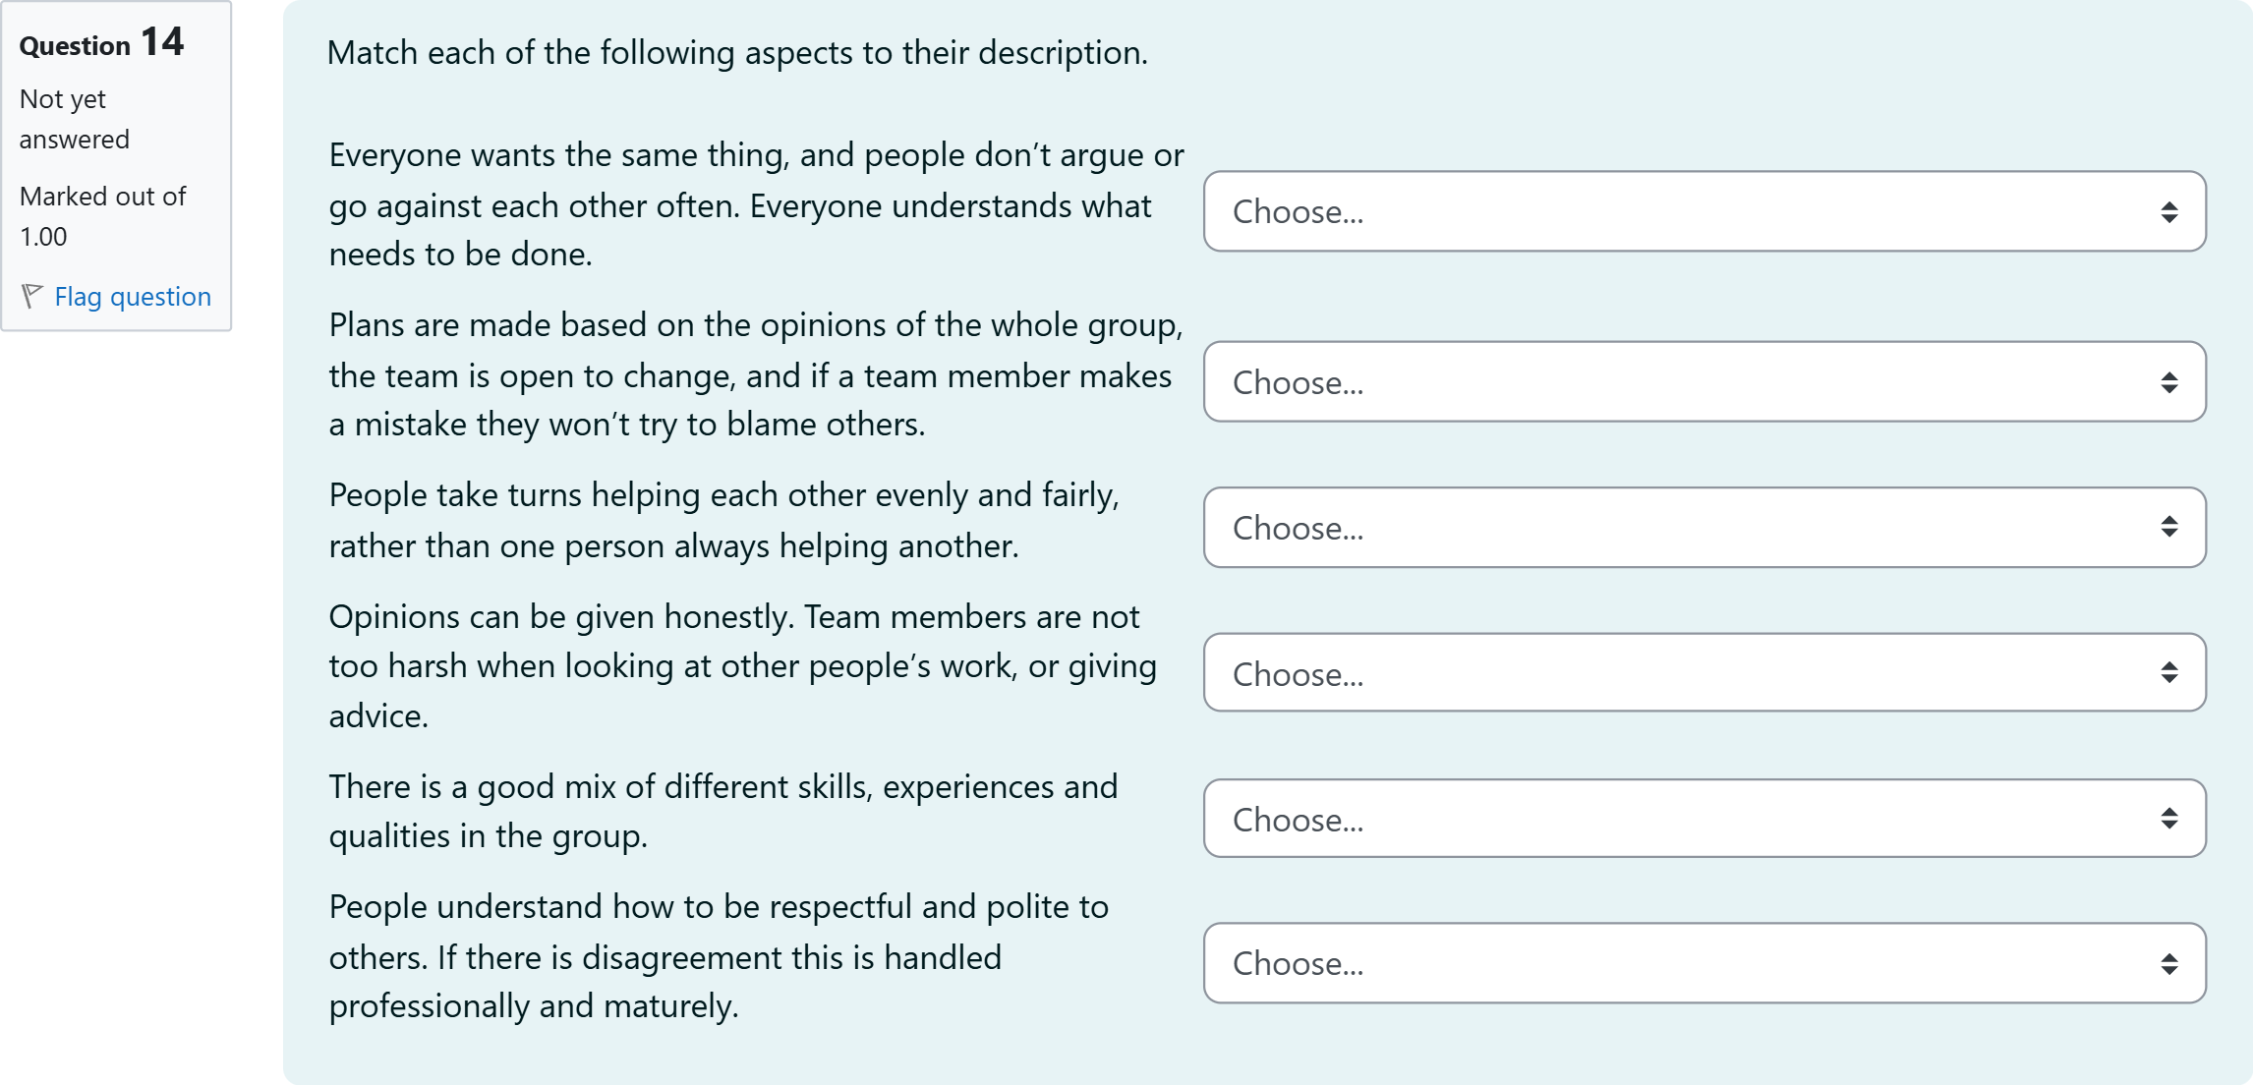2253x1085 pixels.
Task: Click the 'Not yet answered' status text
Action: 74,119
